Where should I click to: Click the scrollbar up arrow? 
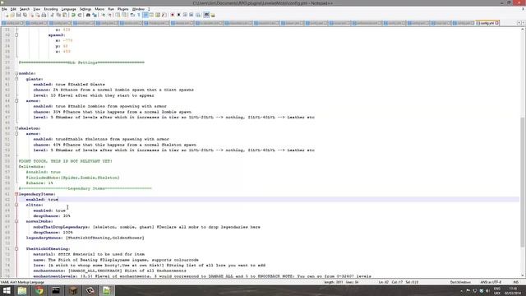523,30
